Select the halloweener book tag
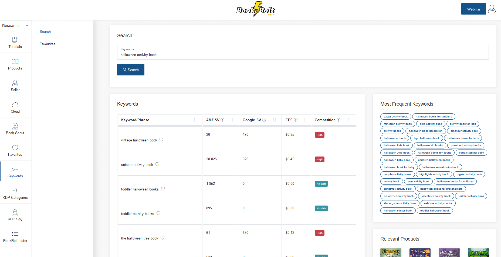Screen dimensions: 501x257 coord(395,138)
